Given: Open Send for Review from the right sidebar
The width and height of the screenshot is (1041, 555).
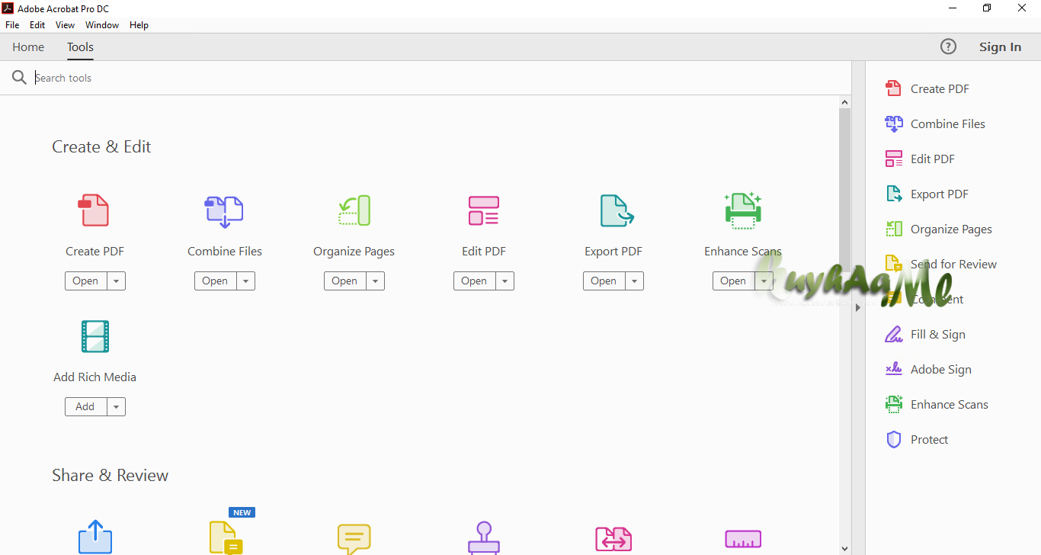Looking at the screenshot, I should (x=940, y=264).
